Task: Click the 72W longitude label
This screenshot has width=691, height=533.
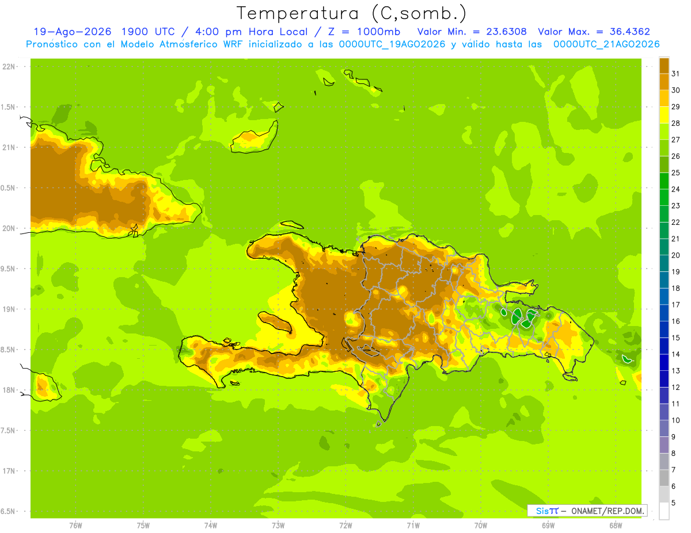Action: pyautogui.click(x=345, y=526)
